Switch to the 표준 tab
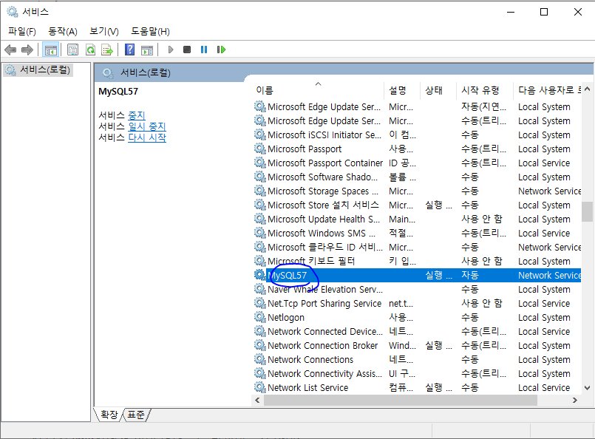Viewport: 595px width, 439px height. [x=136, y=415]
